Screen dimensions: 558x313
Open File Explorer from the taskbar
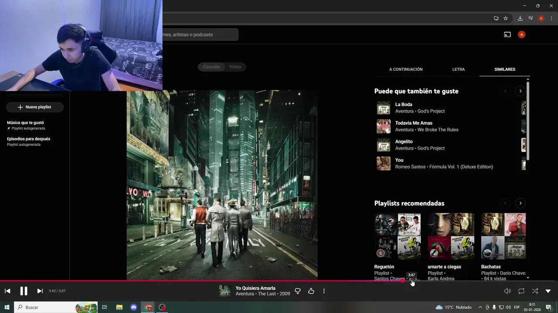pyautogui.click(x=119, y=307)
